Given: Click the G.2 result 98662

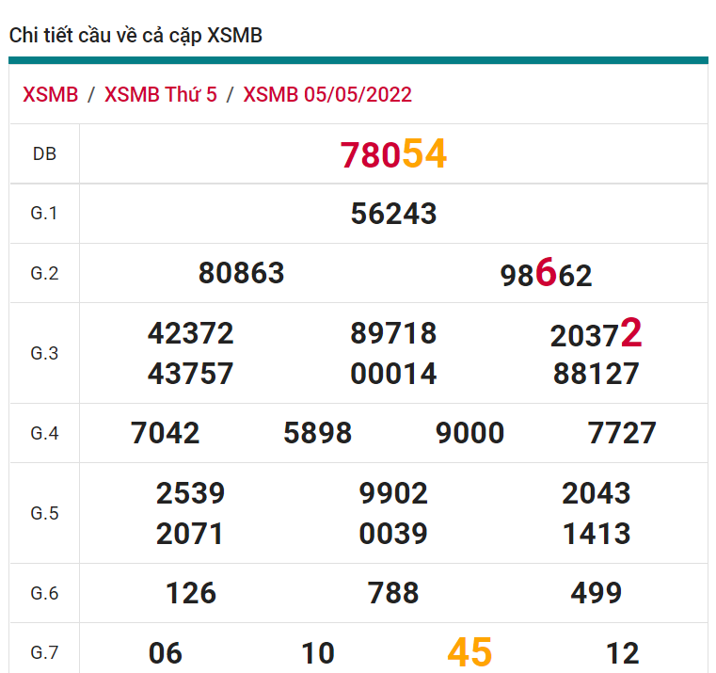Looking at the screenshot, I should click(x=546, y=275).
